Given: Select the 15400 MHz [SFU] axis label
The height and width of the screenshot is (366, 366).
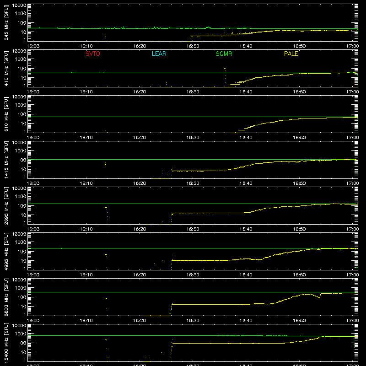Looking at the screenshot, I should coord(6,343).
